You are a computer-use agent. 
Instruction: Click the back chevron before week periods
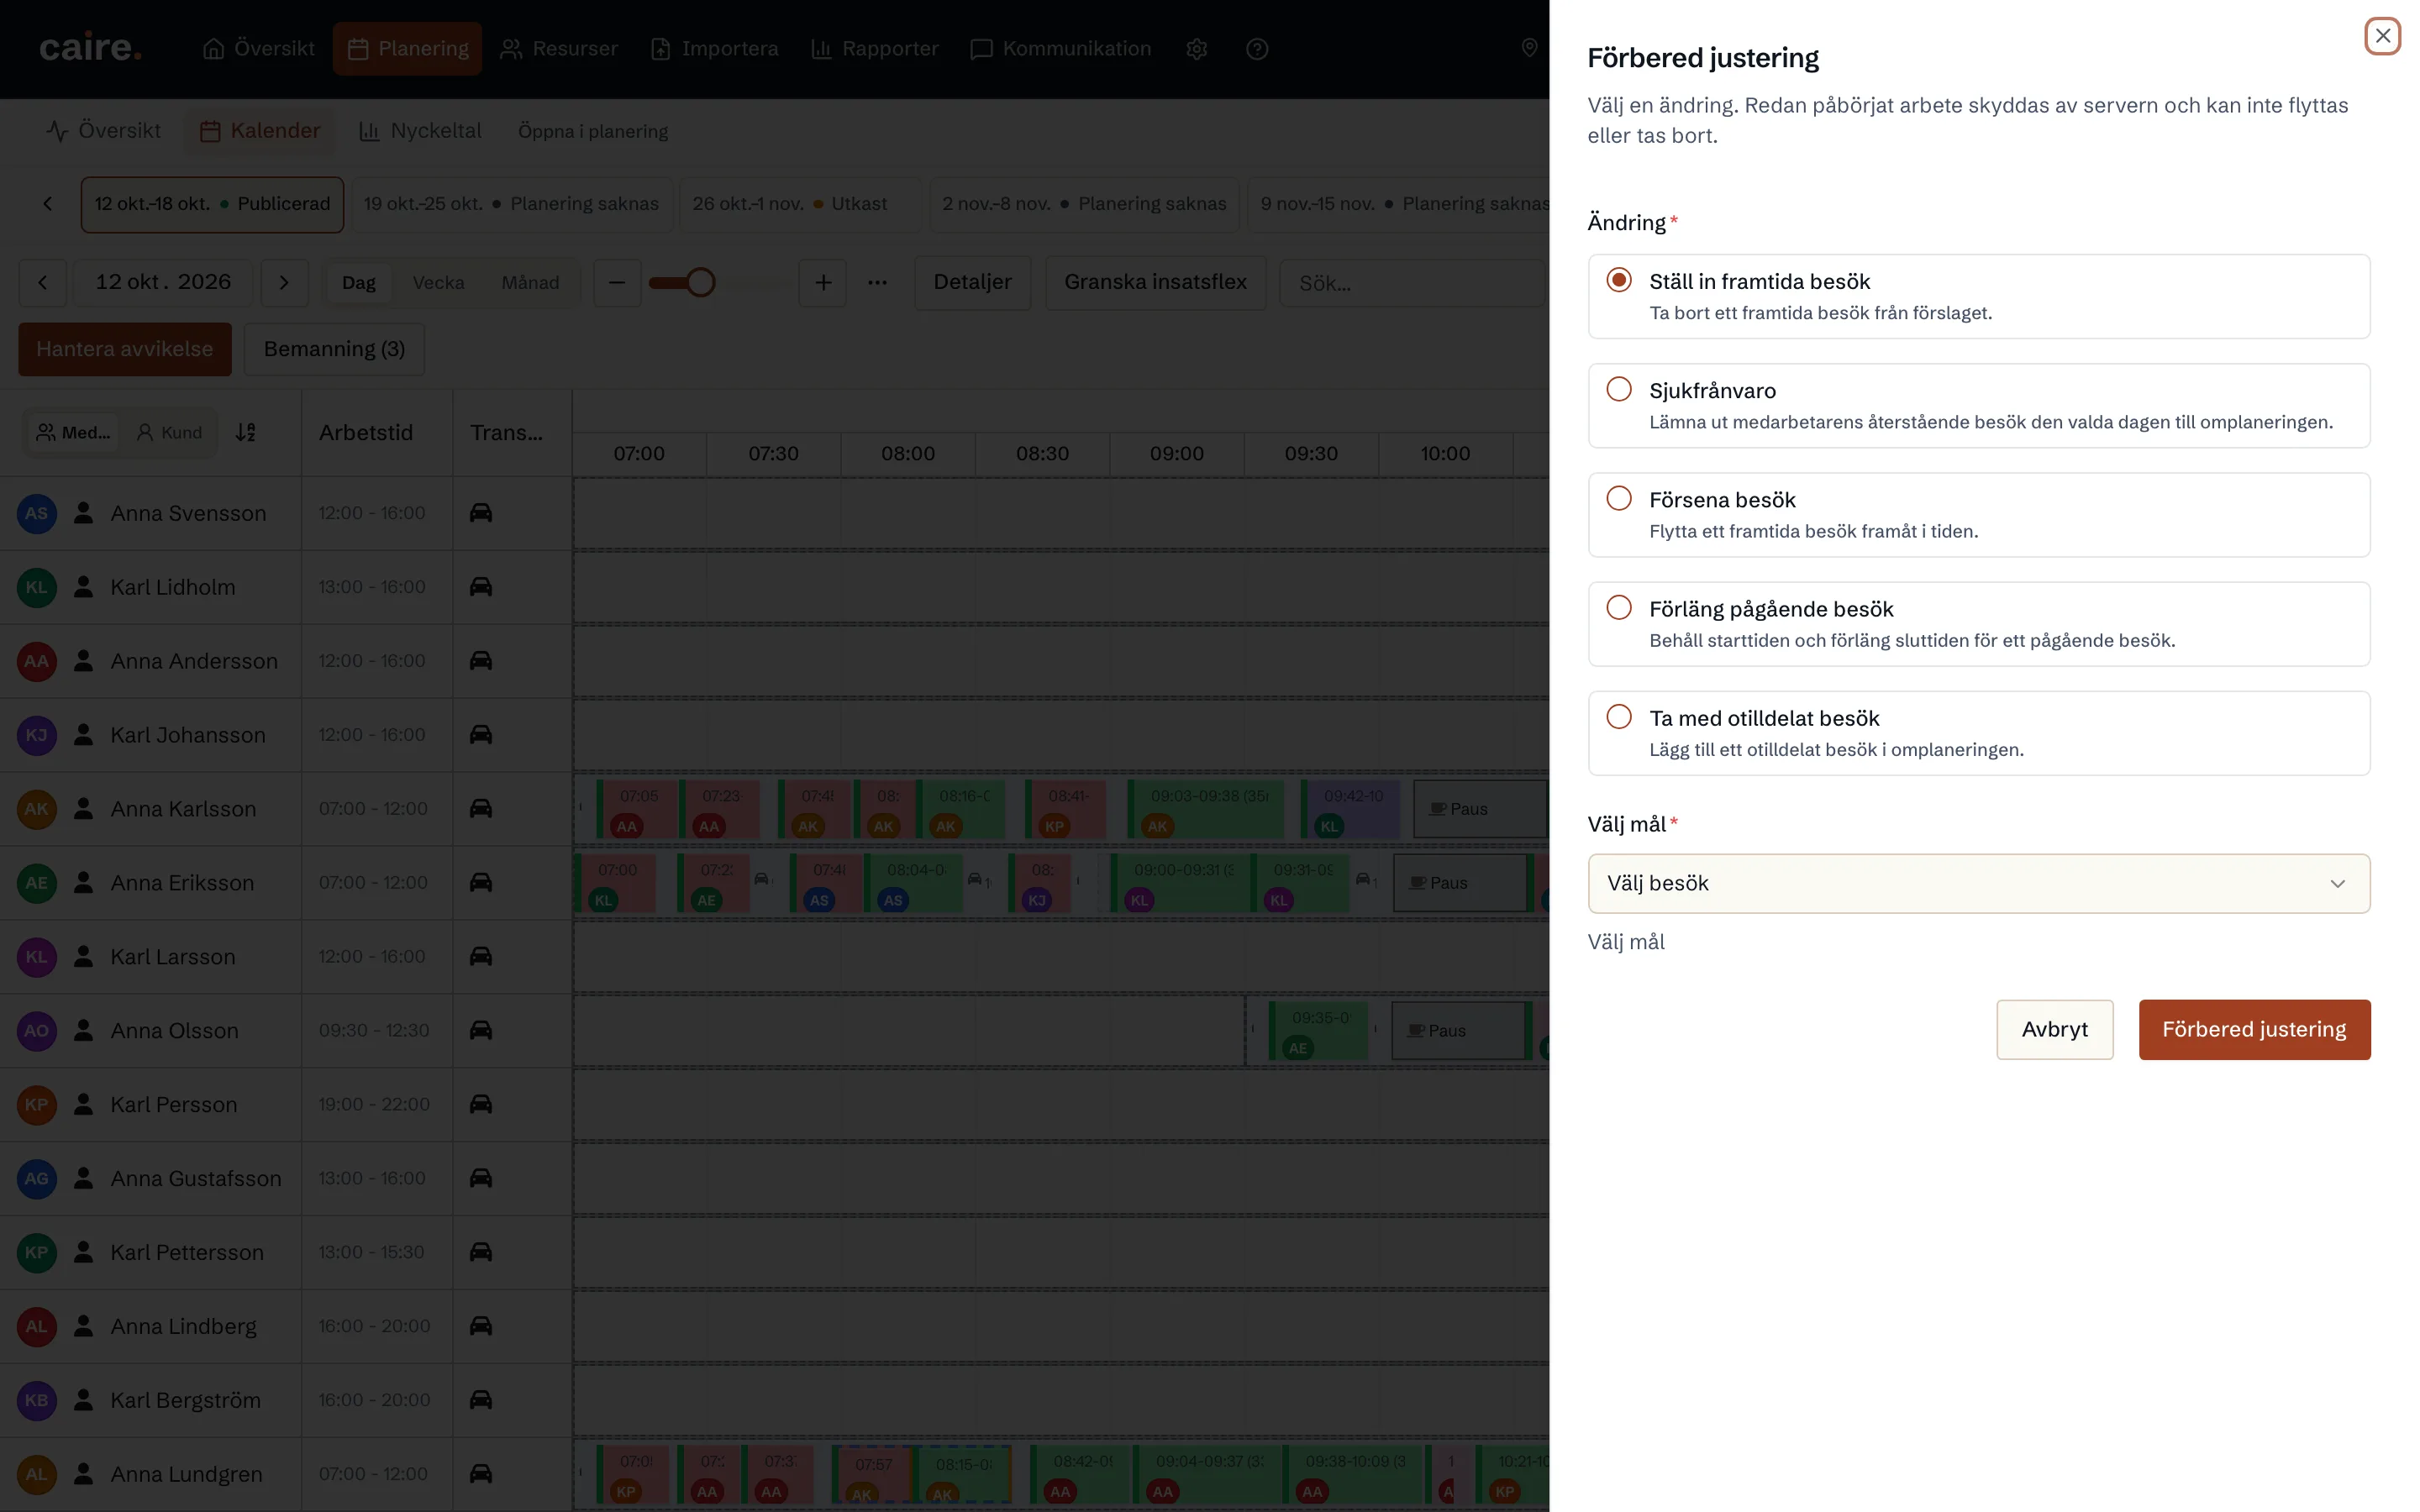click(x=47, y=204)
